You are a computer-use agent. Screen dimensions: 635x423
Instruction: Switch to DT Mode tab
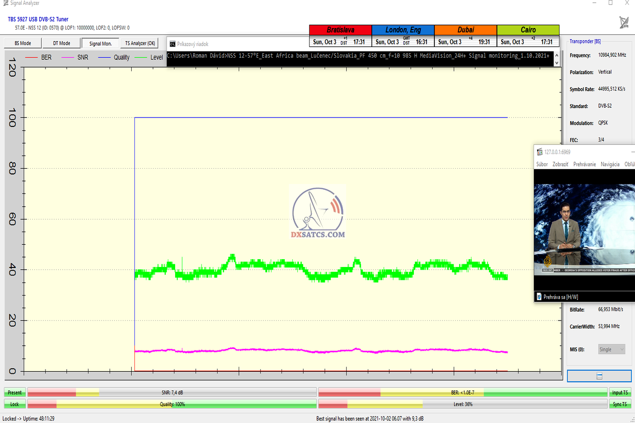point(61,43)
